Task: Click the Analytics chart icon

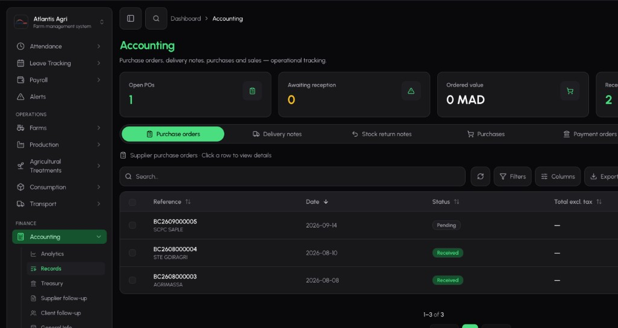Action: [x=33, y=254]
